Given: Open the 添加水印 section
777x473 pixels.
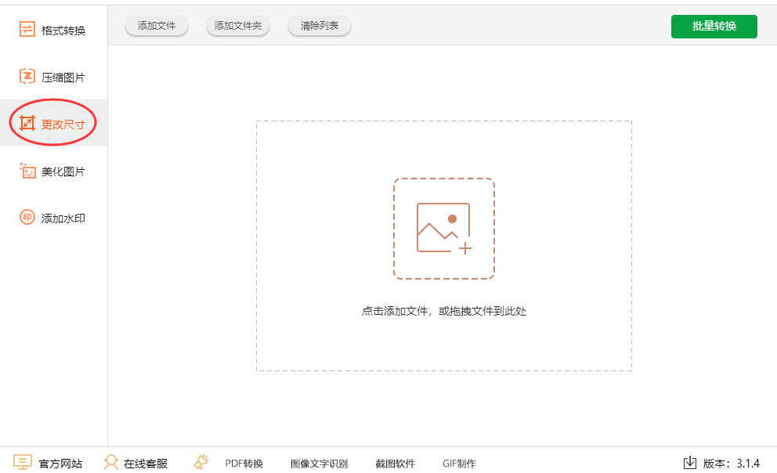Looking at the screenshot, I should (53, 218).
